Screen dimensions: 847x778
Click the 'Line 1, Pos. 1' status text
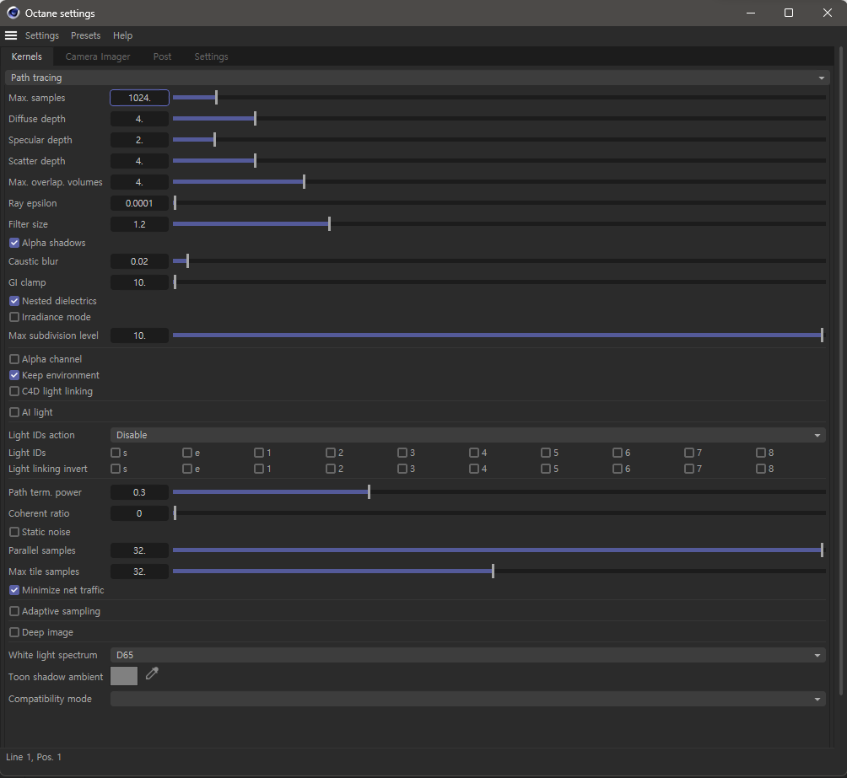(x=34, y=757)
